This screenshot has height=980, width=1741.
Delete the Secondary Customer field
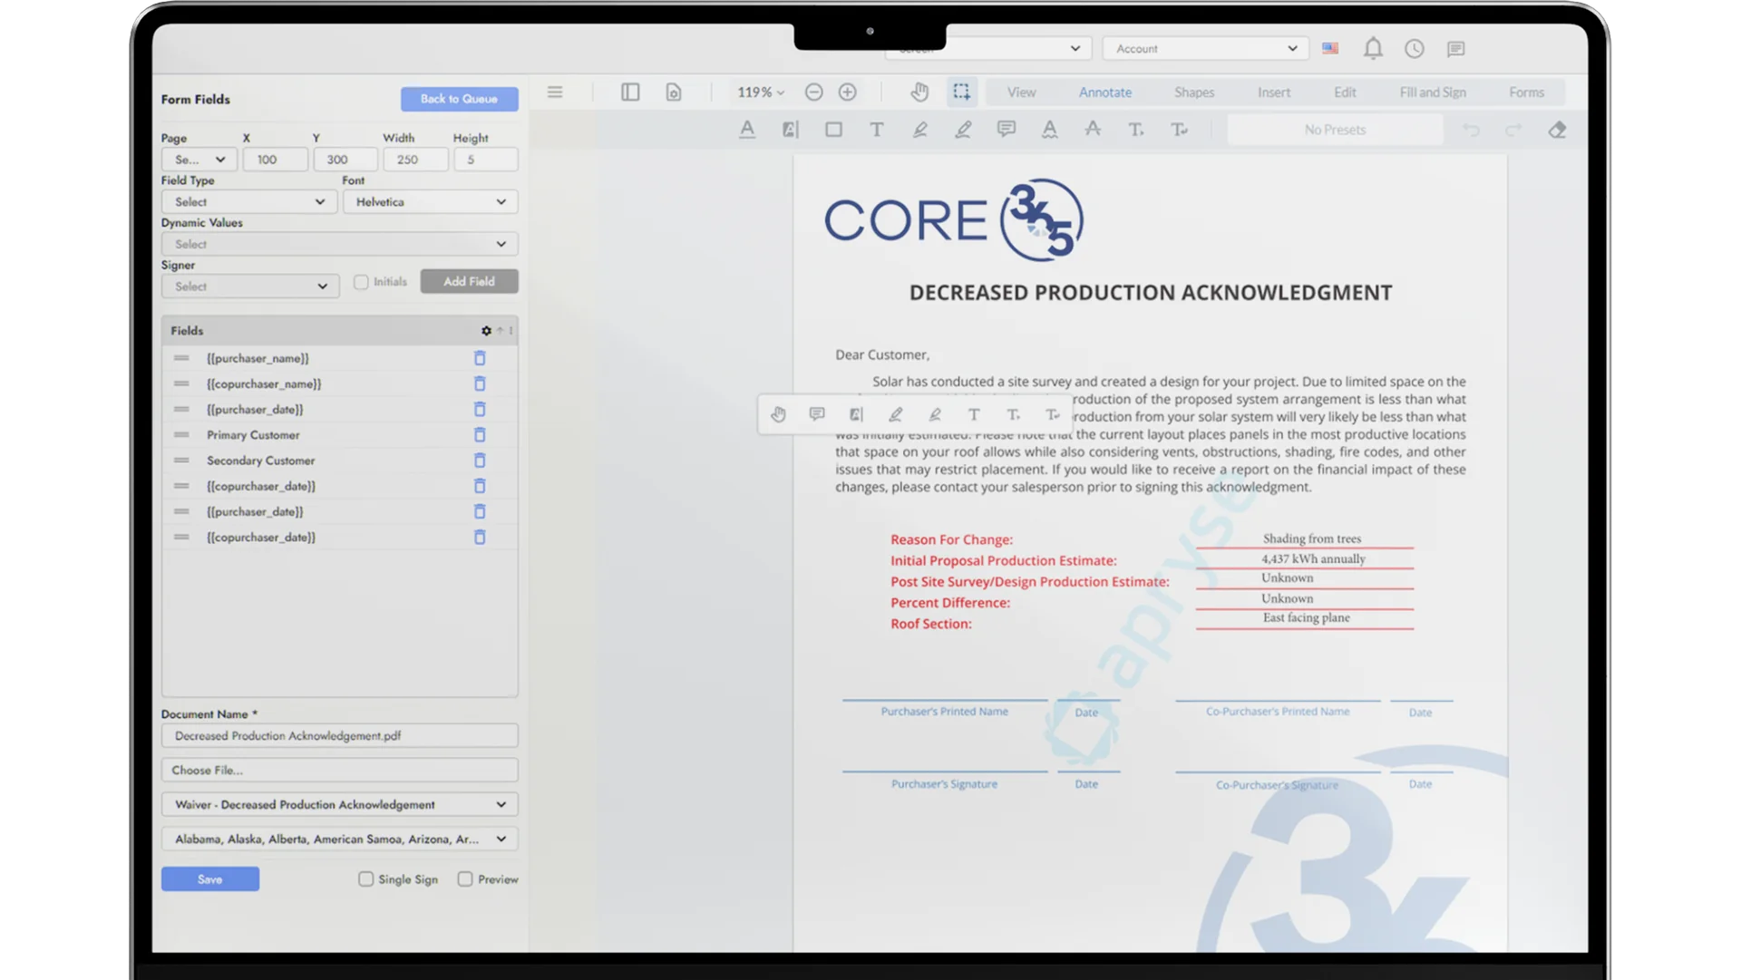tap(480, 461)
